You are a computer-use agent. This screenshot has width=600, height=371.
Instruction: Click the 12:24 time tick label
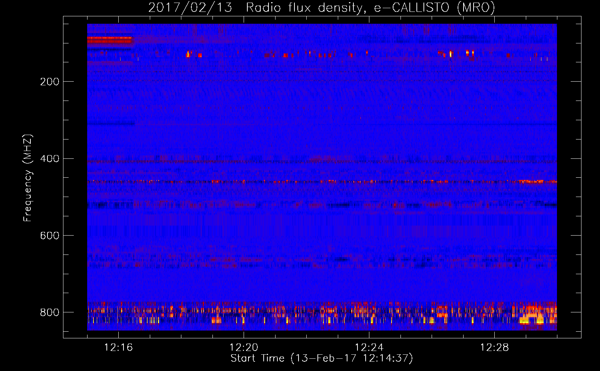click(x=369, y=348)
